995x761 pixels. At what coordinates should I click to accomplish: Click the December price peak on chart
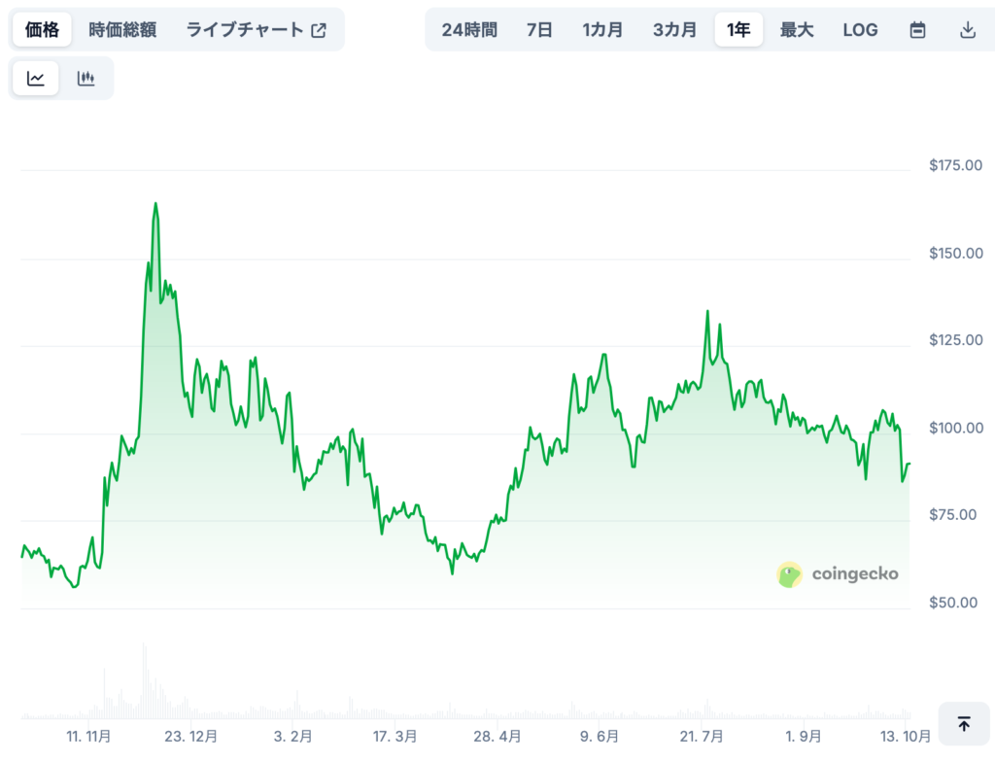point(155,204)
